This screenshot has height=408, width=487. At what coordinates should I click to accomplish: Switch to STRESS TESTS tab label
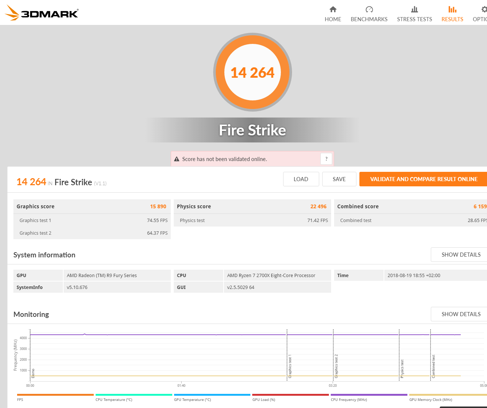pyautogui.click(x=414, y=19)
